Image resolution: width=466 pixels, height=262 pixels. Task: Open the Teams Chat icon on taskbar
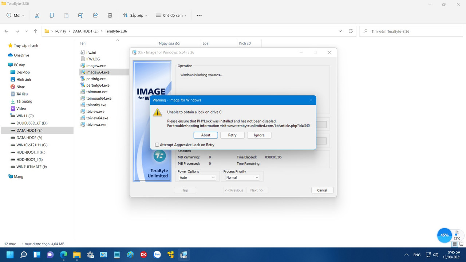[x=50, y=255]
